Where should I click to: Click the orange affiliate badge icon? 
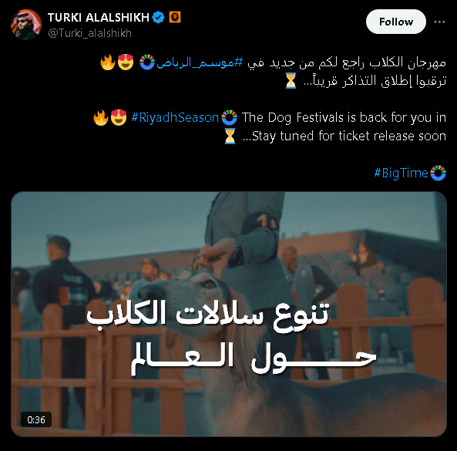point(175,17)
